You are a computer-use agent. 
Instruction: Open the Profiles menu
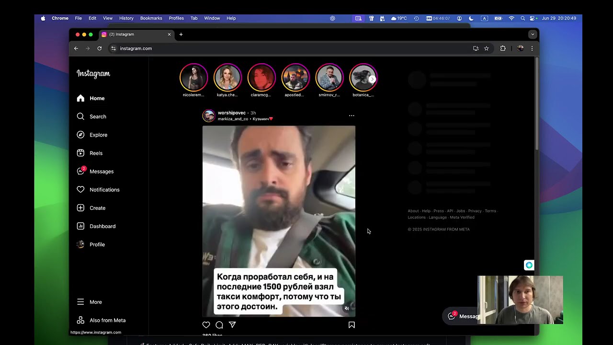[176, 18]
